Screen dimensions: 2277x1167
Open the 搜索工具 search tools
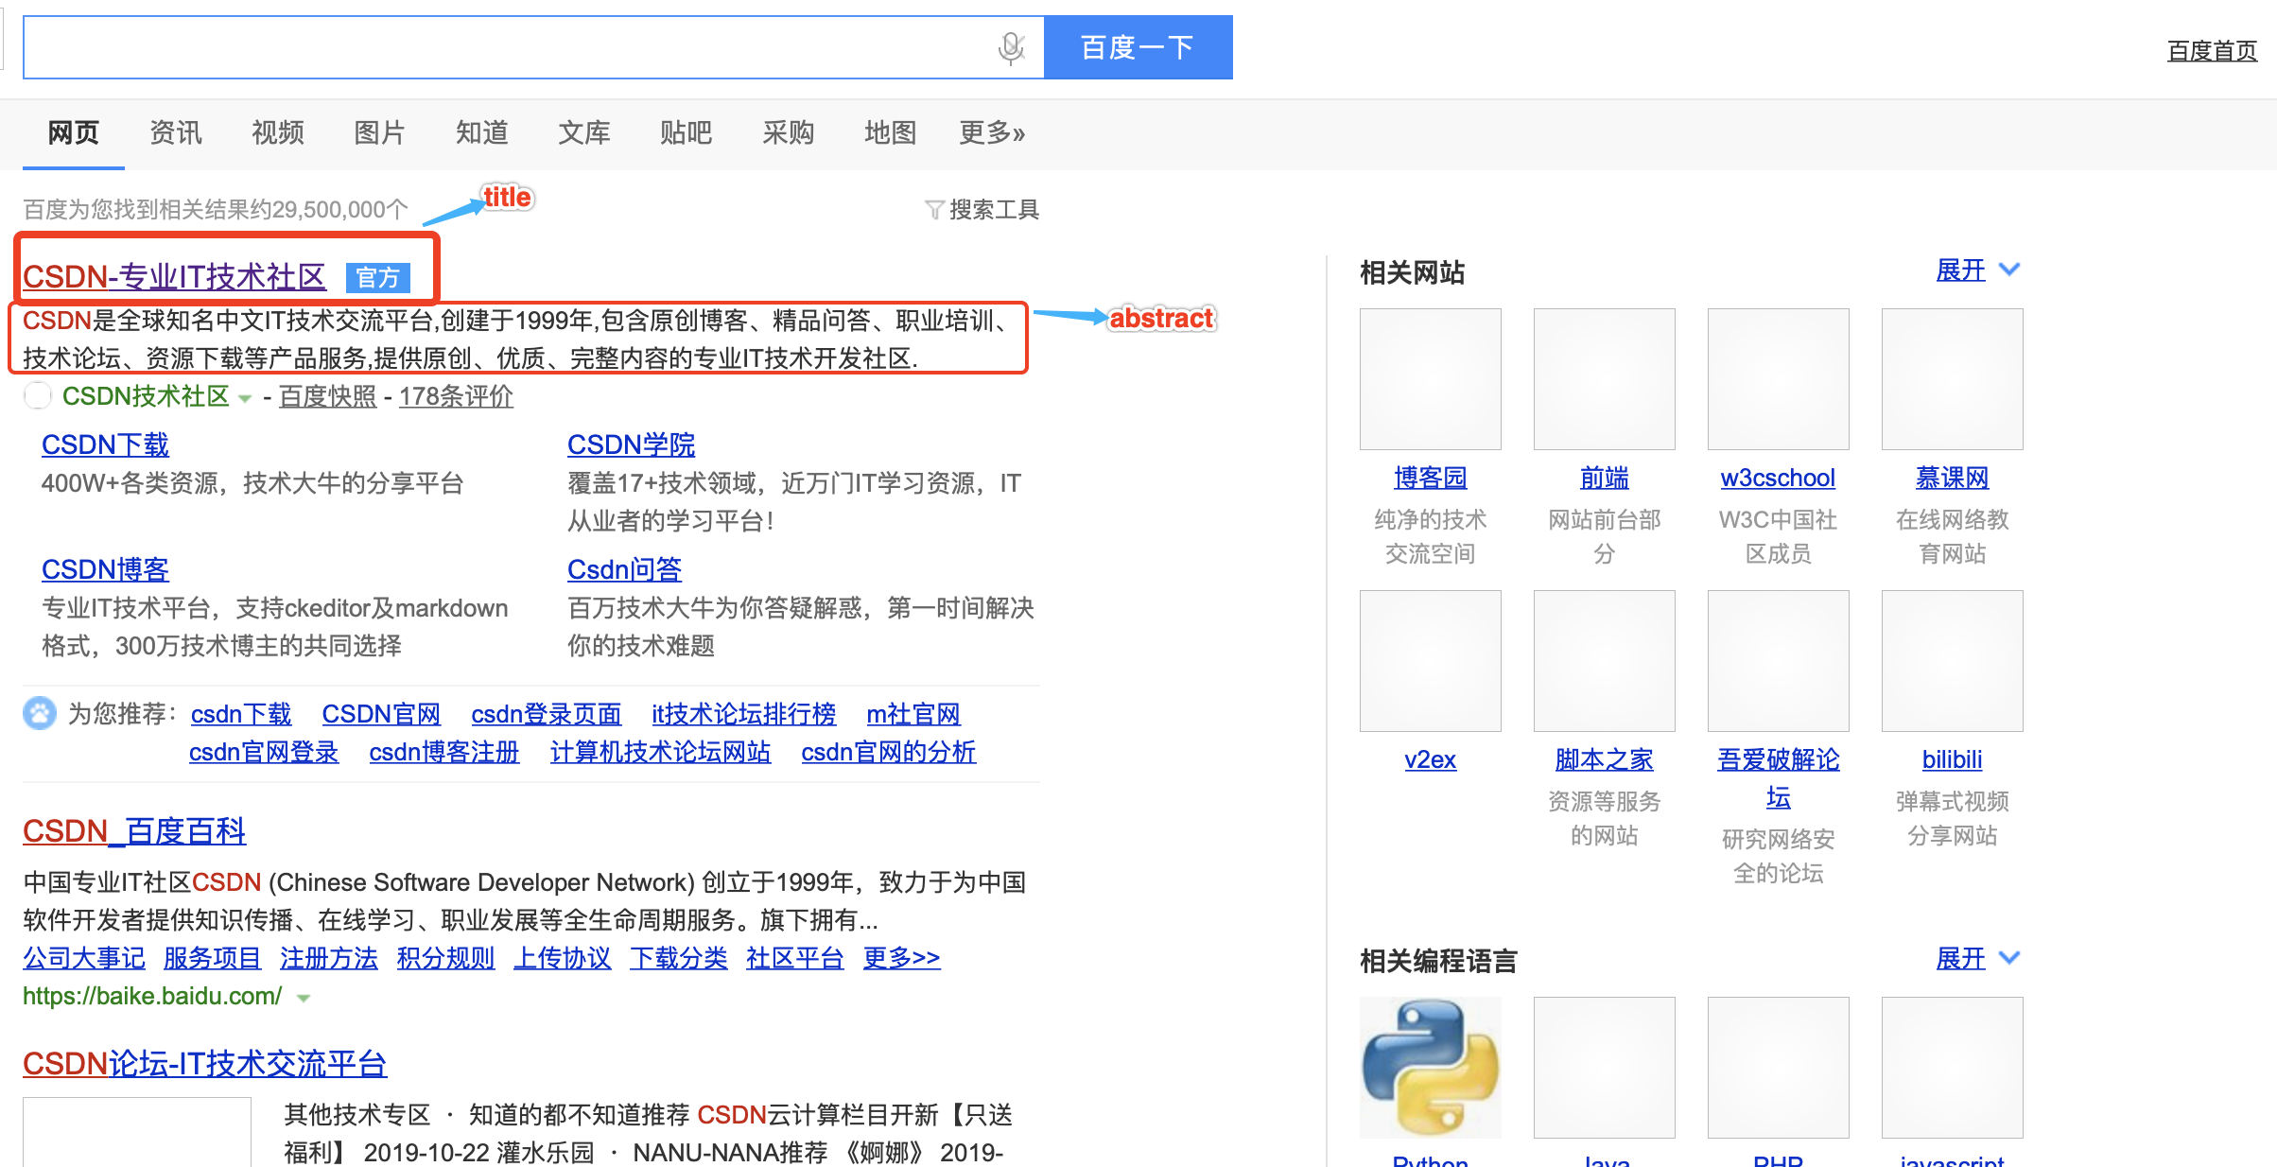coord(993,209)
